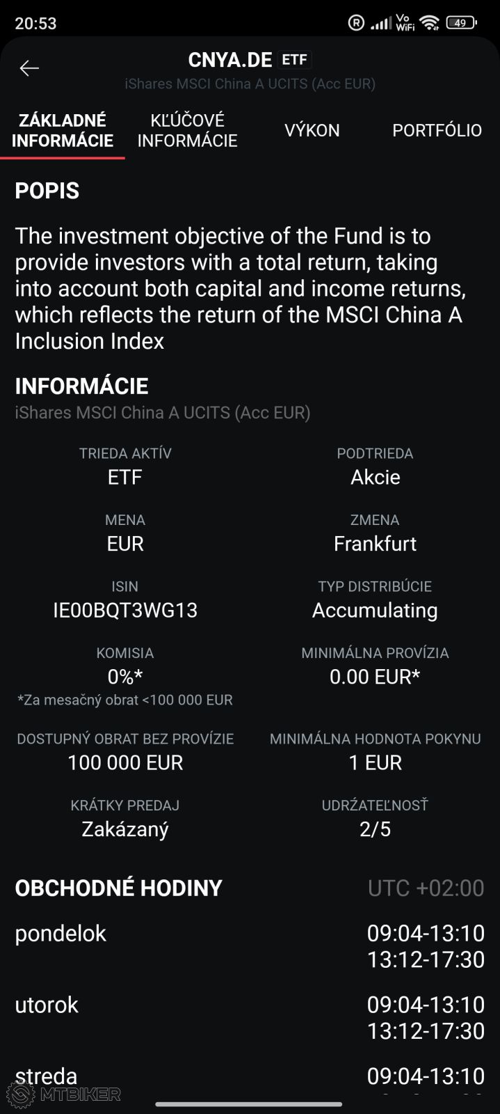The width and height of the screenshot is (500, 1114).
Task: Tap the clock time 20:53
Action: point(35,23)
